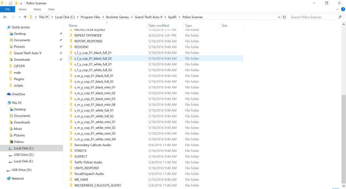
Task: Go to This PC in breadcrumb path
Action: pos(44,17)
